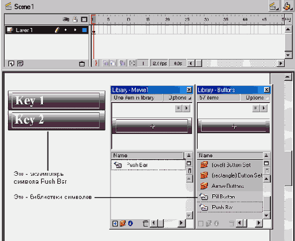The image size is (295, 241).
Task: Select Push Bar in Movie1 library list
Action: point(148,165)
